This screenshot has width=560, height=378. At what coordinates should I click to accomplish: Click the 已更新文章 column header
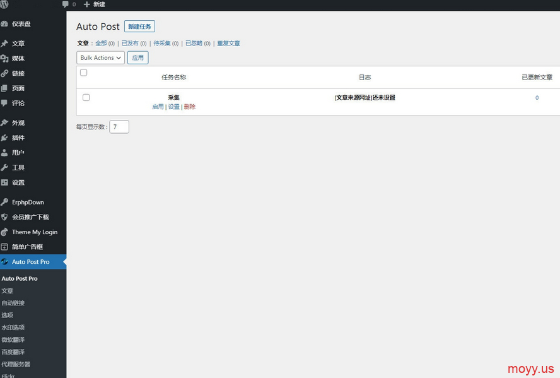click(537, 77)
